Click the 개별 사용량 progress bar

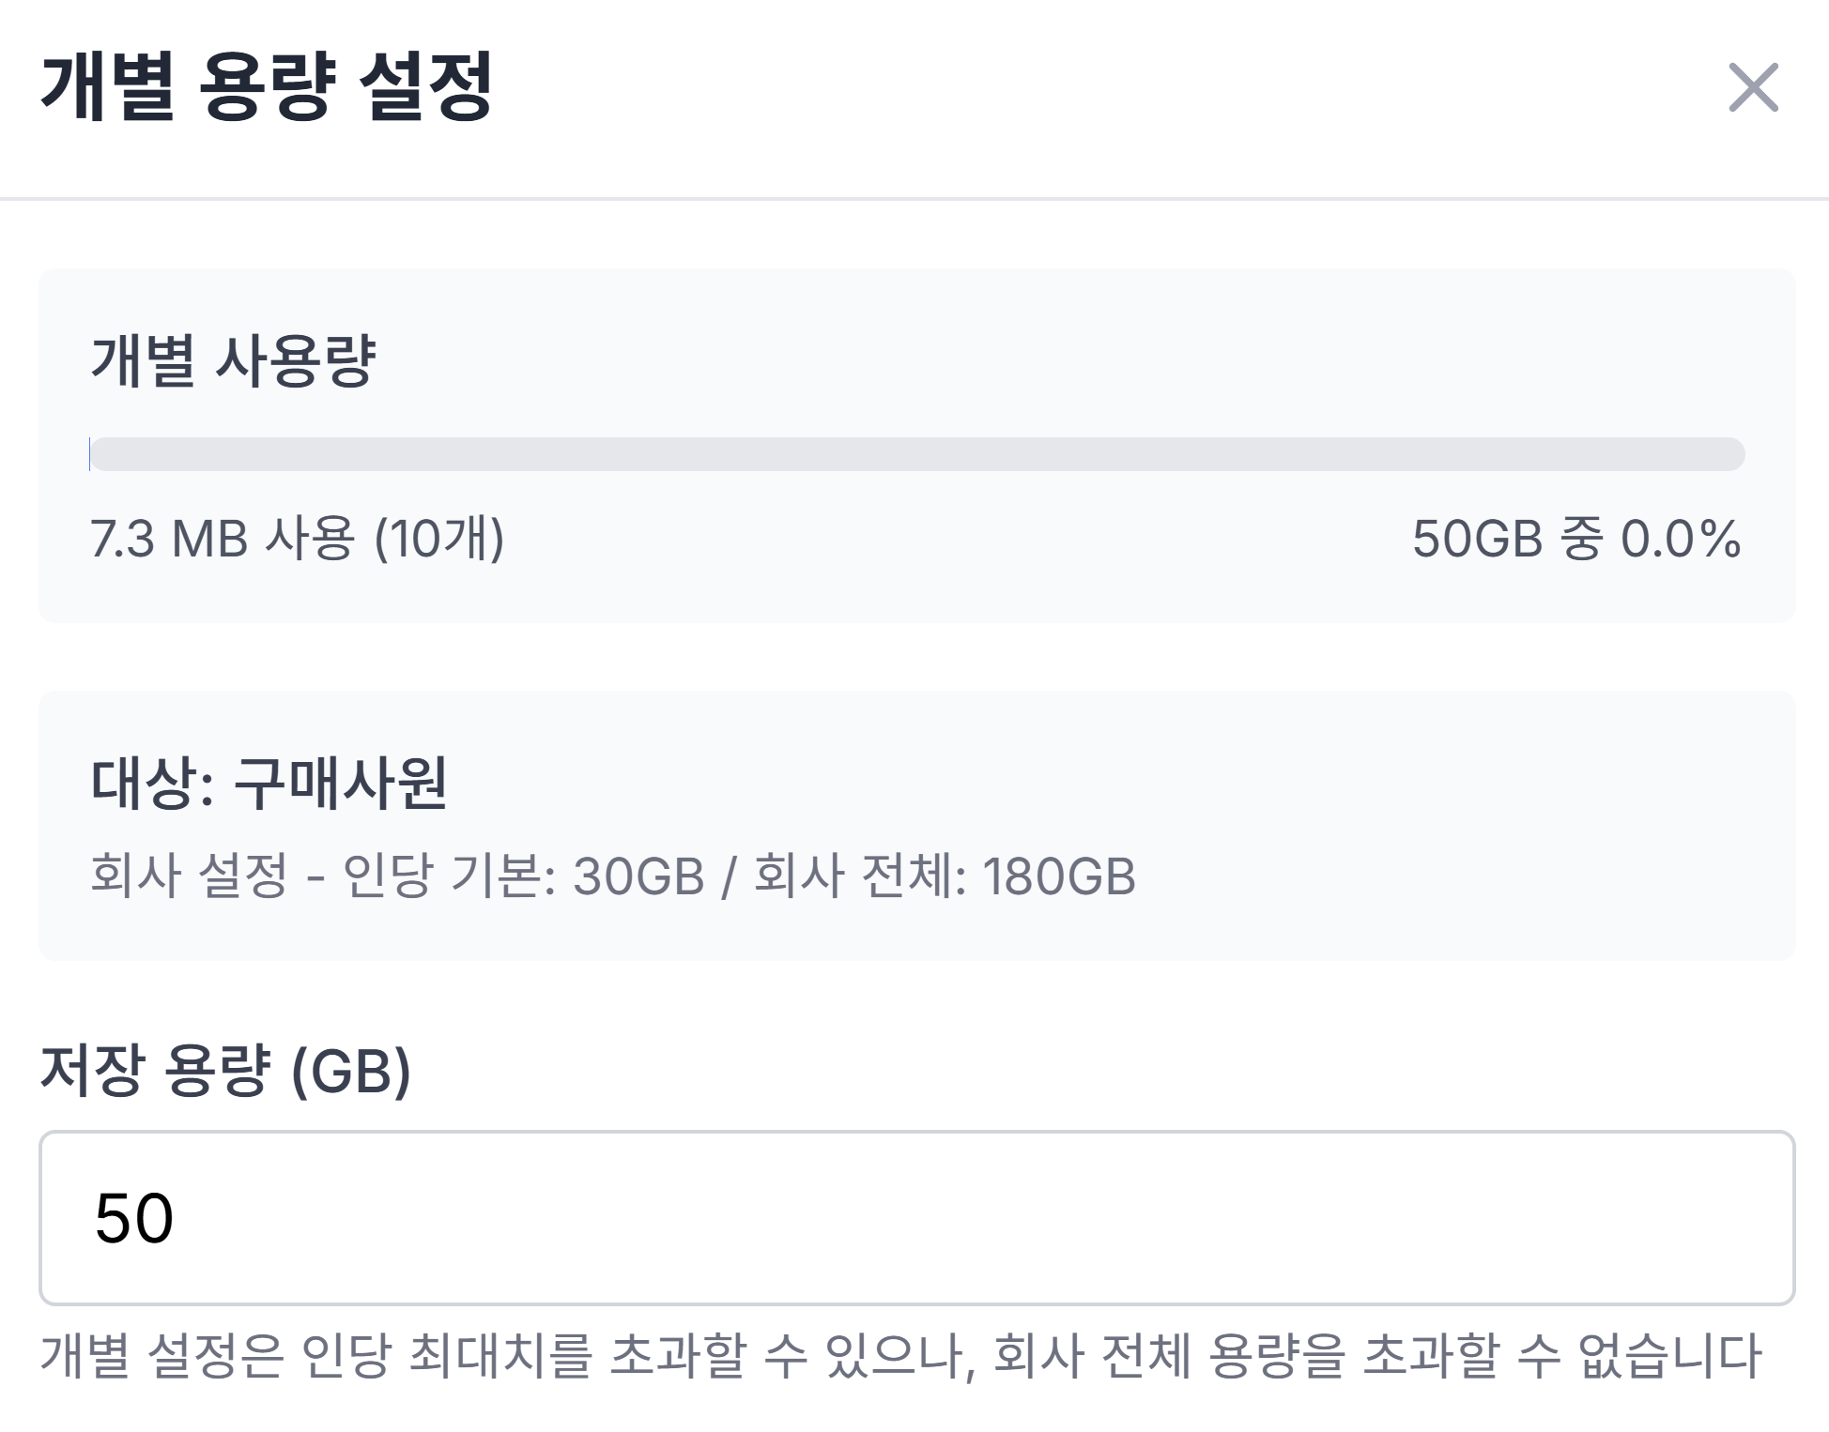916,454
